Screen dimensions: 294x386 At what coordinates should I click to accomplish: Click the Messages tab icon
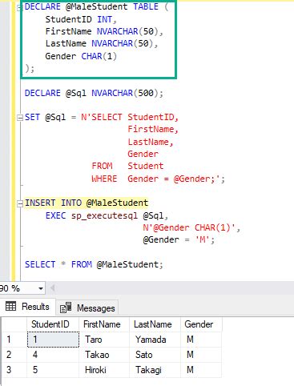tap(66, 308)
